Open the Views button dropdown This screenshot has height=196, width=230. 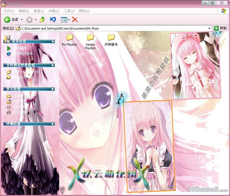point(69,20)
